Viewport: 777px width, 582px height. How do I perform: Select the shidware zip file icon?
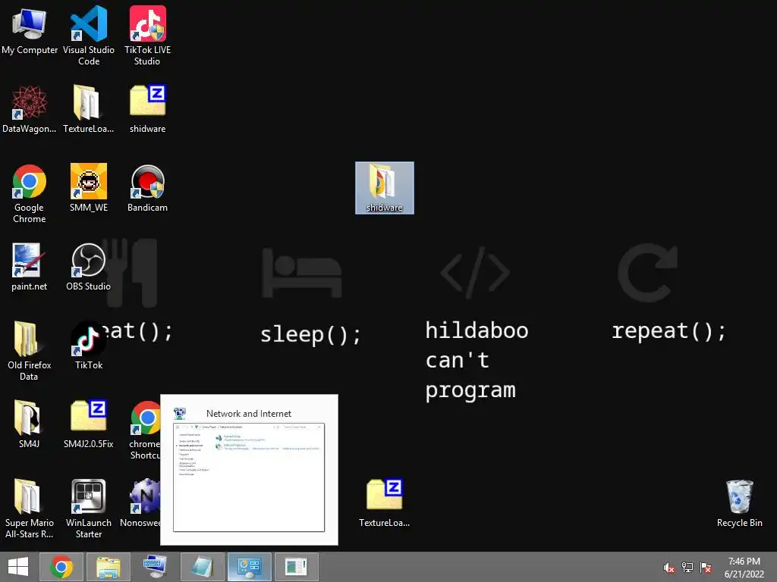point(148,109)
